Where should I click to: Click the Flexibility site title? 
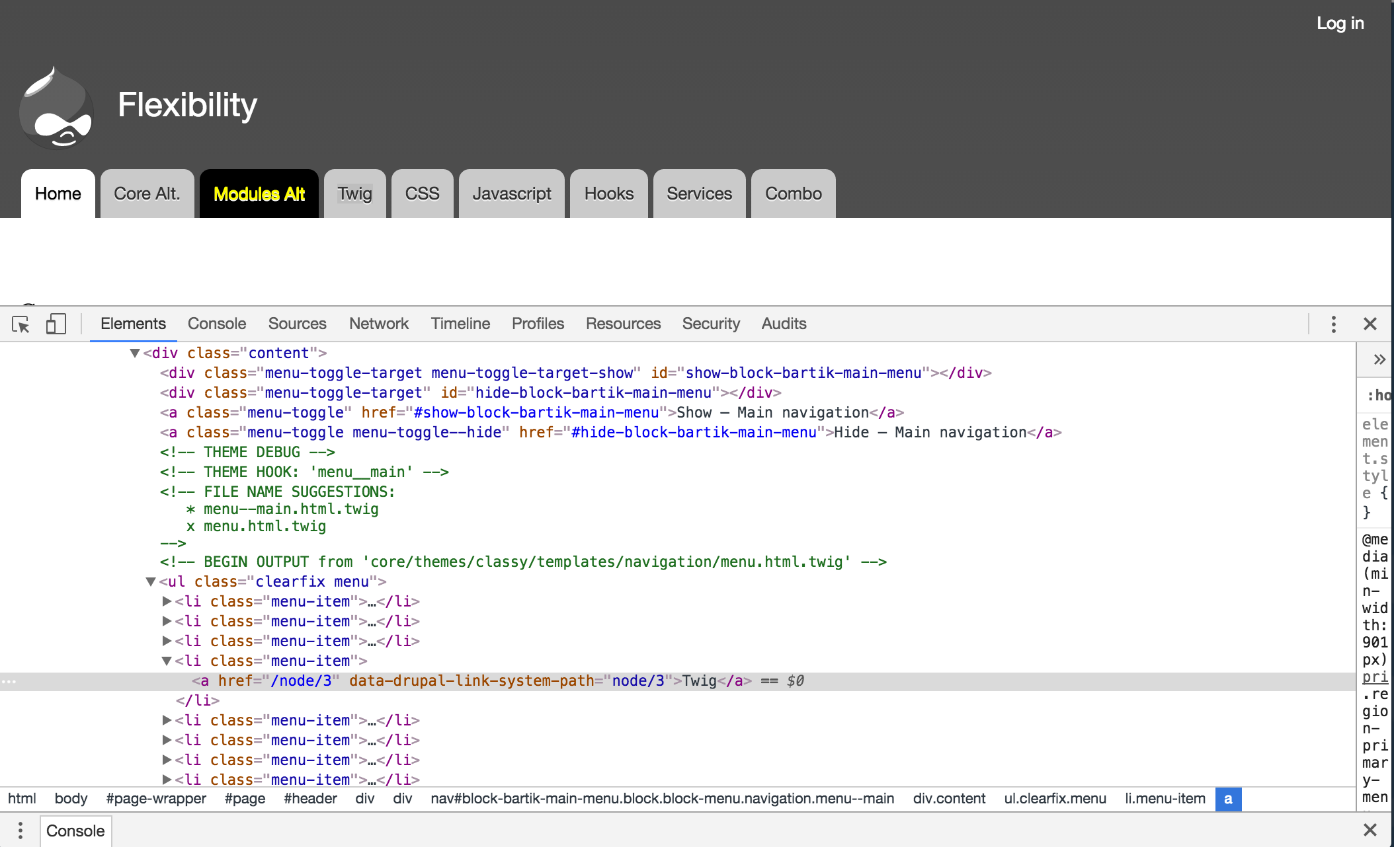coord(188,105)
